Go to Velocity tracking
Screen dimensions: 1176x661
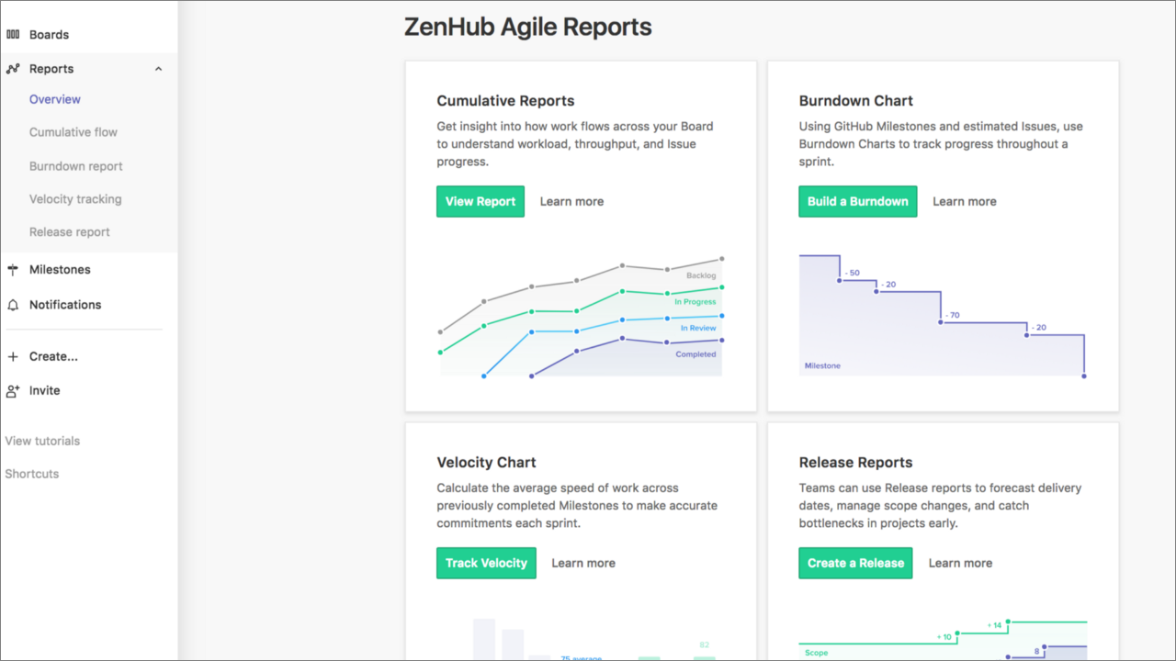[x=75, y=199]
